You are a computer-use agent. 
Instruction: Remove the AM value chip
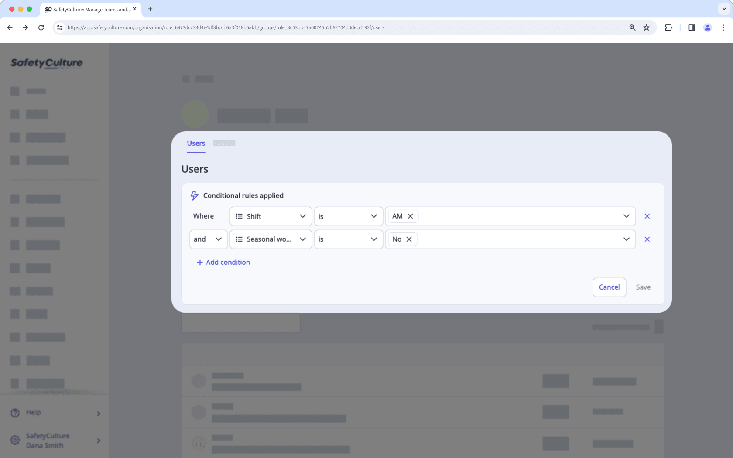[x=410, y=216]
